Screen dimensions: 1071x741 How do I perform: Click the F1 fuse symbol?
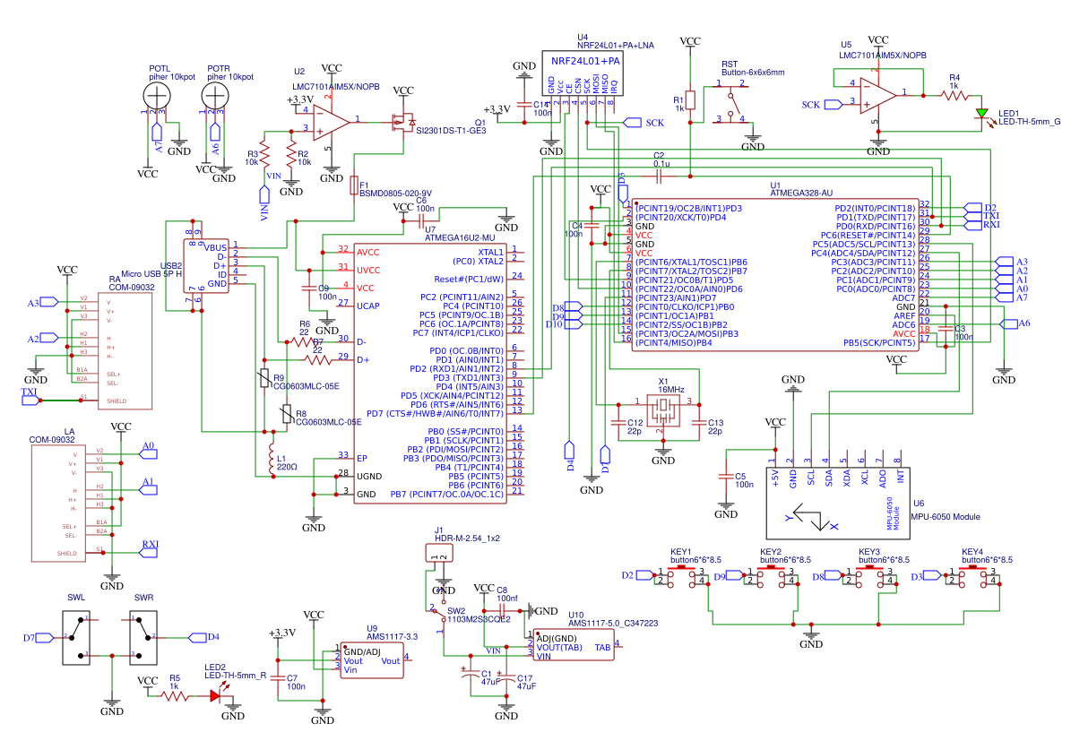point(354,185)
